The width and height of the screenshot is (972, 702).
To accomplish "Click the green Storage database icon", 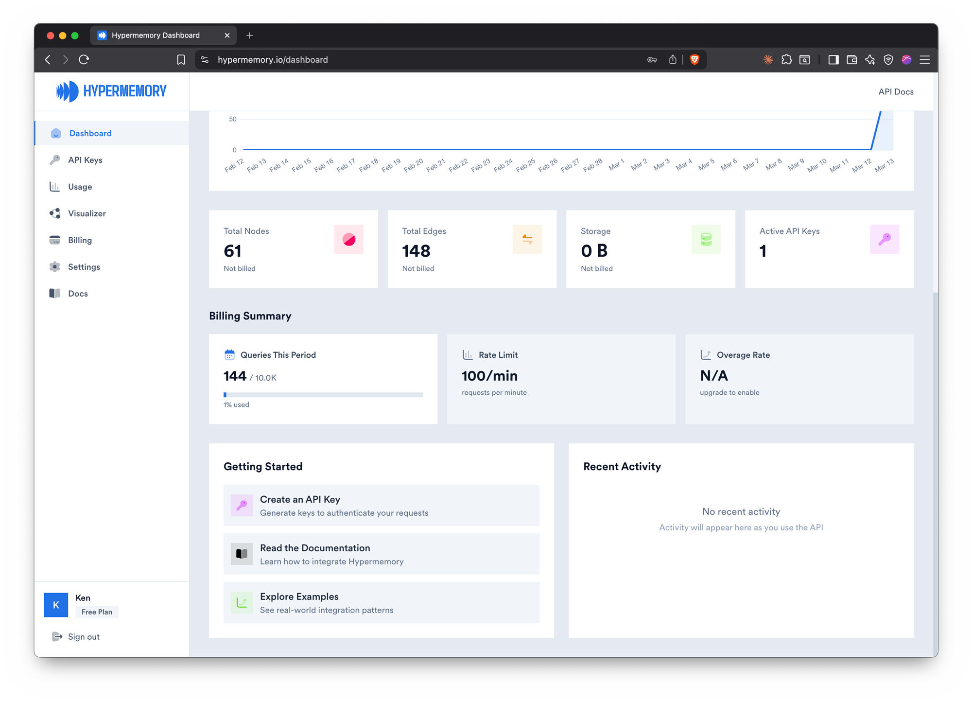I will pyautogui.click(x=706, y=239).
